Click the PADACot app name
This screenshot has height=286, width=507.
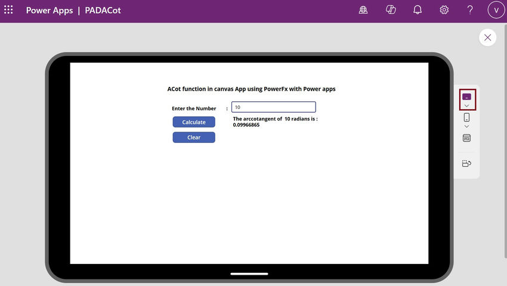point(103,10)
